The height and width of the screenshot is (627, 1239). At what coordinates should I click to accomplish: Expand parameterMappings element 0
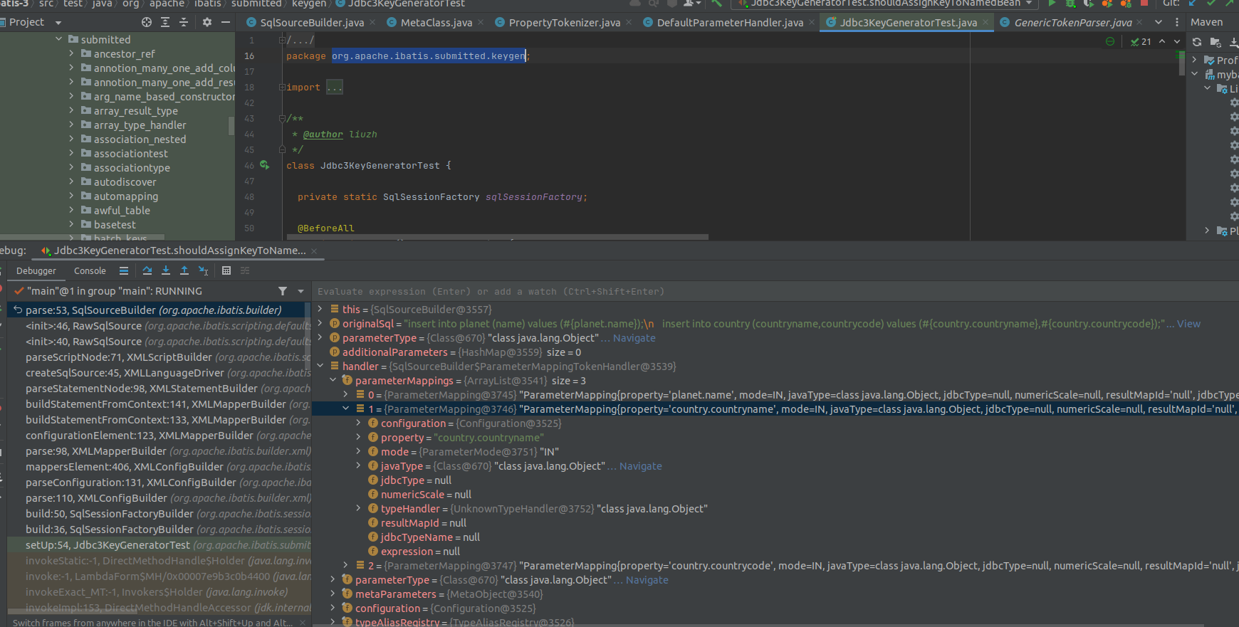[345, 394]
